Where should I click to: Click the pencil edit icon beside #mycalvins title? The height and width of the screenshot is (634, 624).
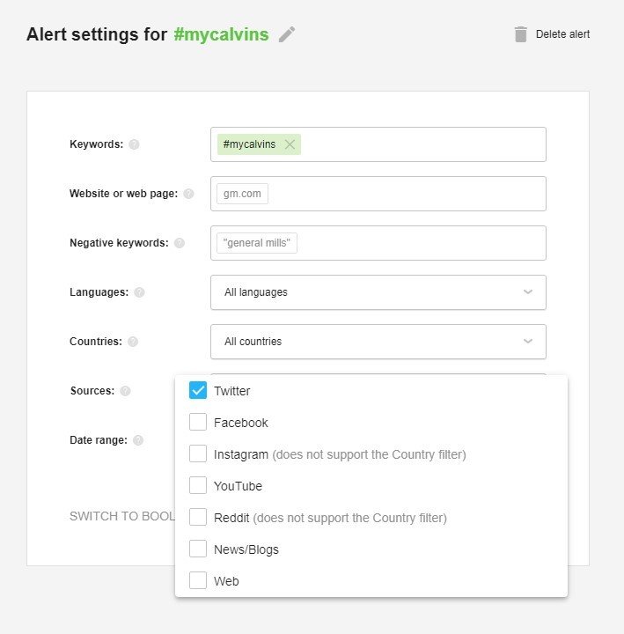[287, 34]
